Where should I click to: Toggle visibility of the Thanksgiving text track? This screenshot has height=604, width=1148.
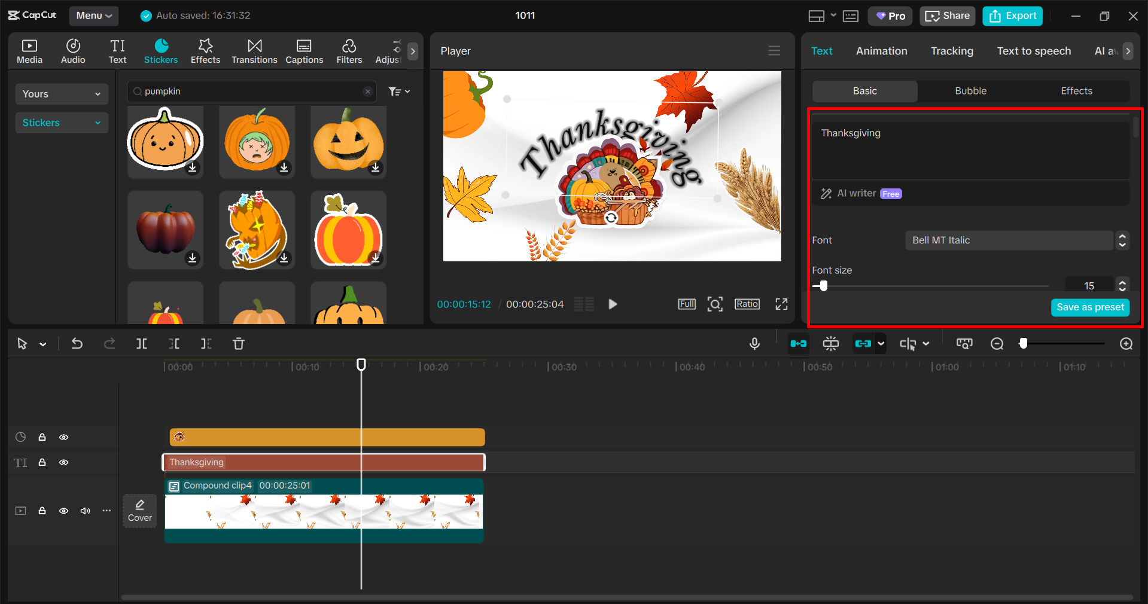coord(63,462)
